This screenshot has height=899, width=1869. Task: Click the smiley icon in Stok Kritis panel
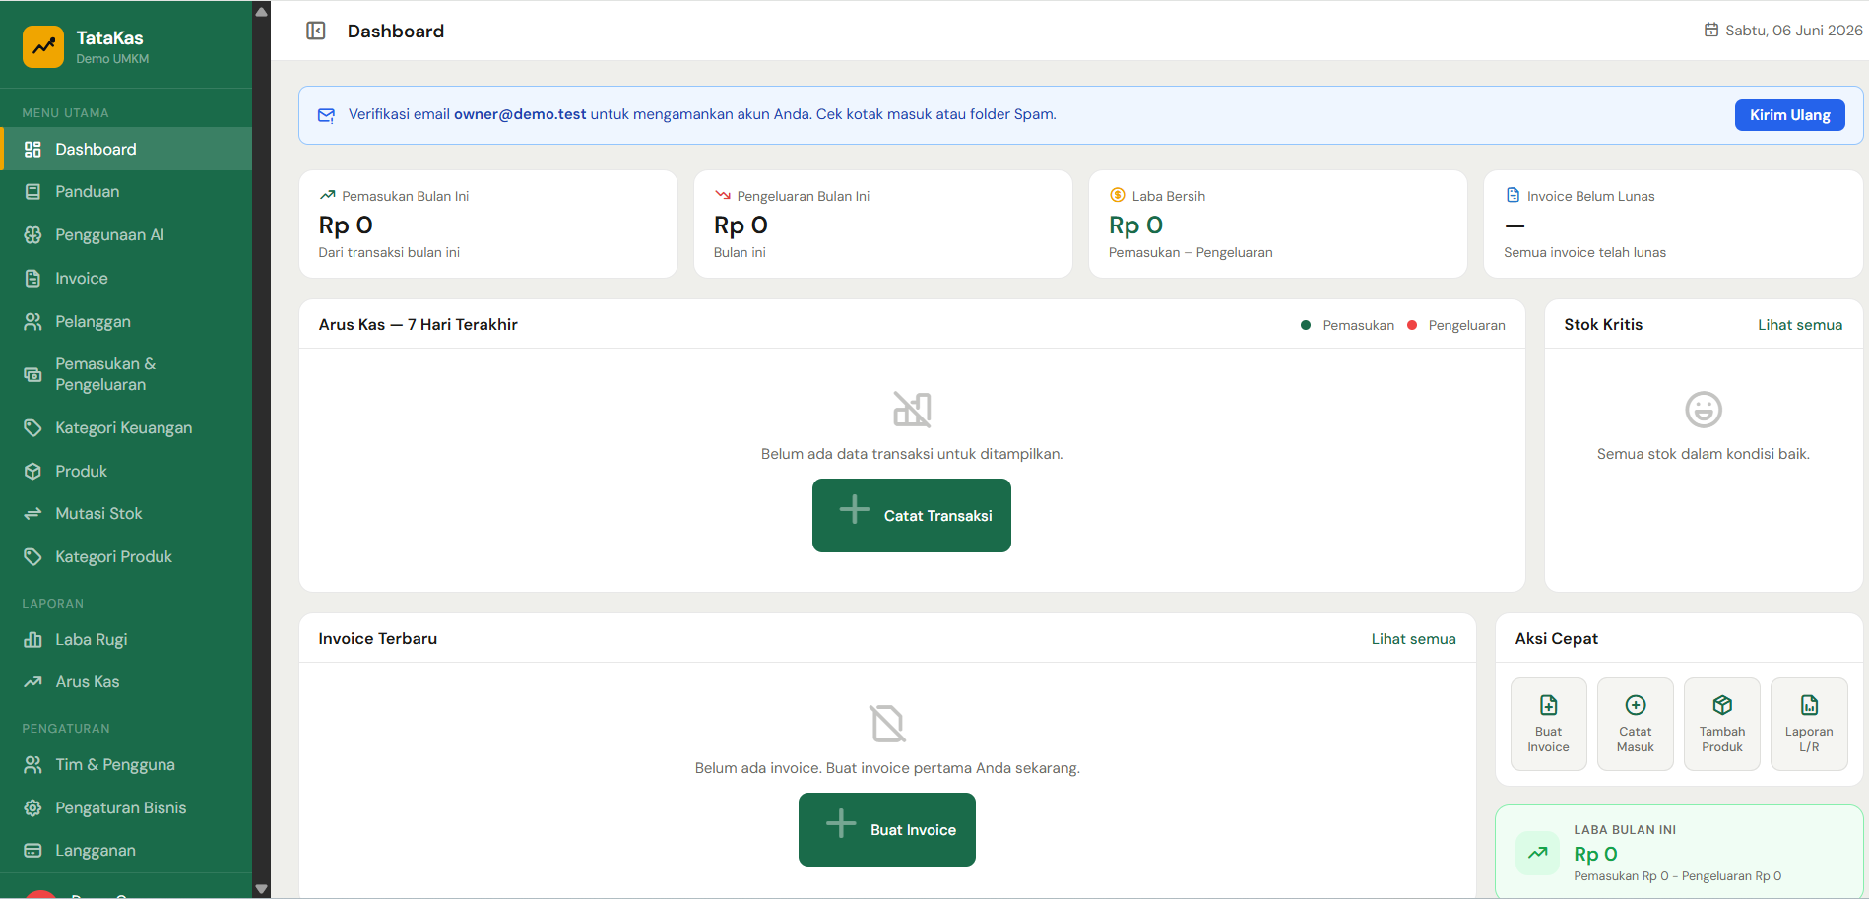pos(1703,410)
